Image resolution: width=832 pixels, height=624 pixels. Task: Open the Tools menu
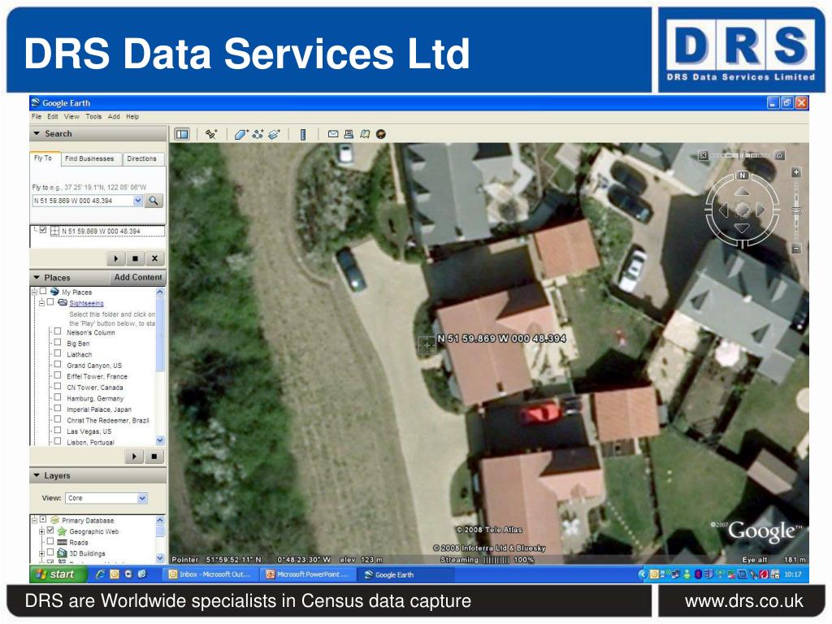pos(93,117)
